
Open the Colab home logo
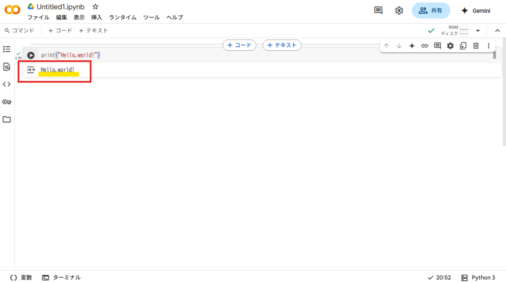coord(12,10)
